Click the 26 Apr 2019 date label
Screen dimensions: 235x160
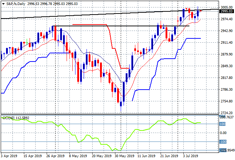(55, 156)
